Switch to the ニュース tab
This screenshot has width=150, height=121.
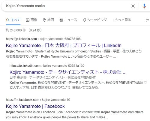(x=68, y=20)
